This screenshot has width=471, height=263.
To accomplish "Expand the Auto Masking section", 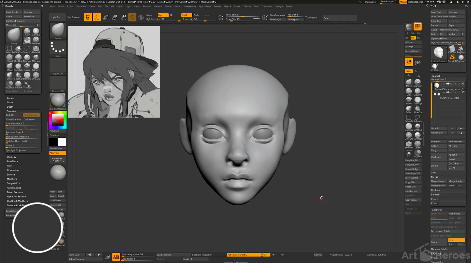I will pos(14,188).
